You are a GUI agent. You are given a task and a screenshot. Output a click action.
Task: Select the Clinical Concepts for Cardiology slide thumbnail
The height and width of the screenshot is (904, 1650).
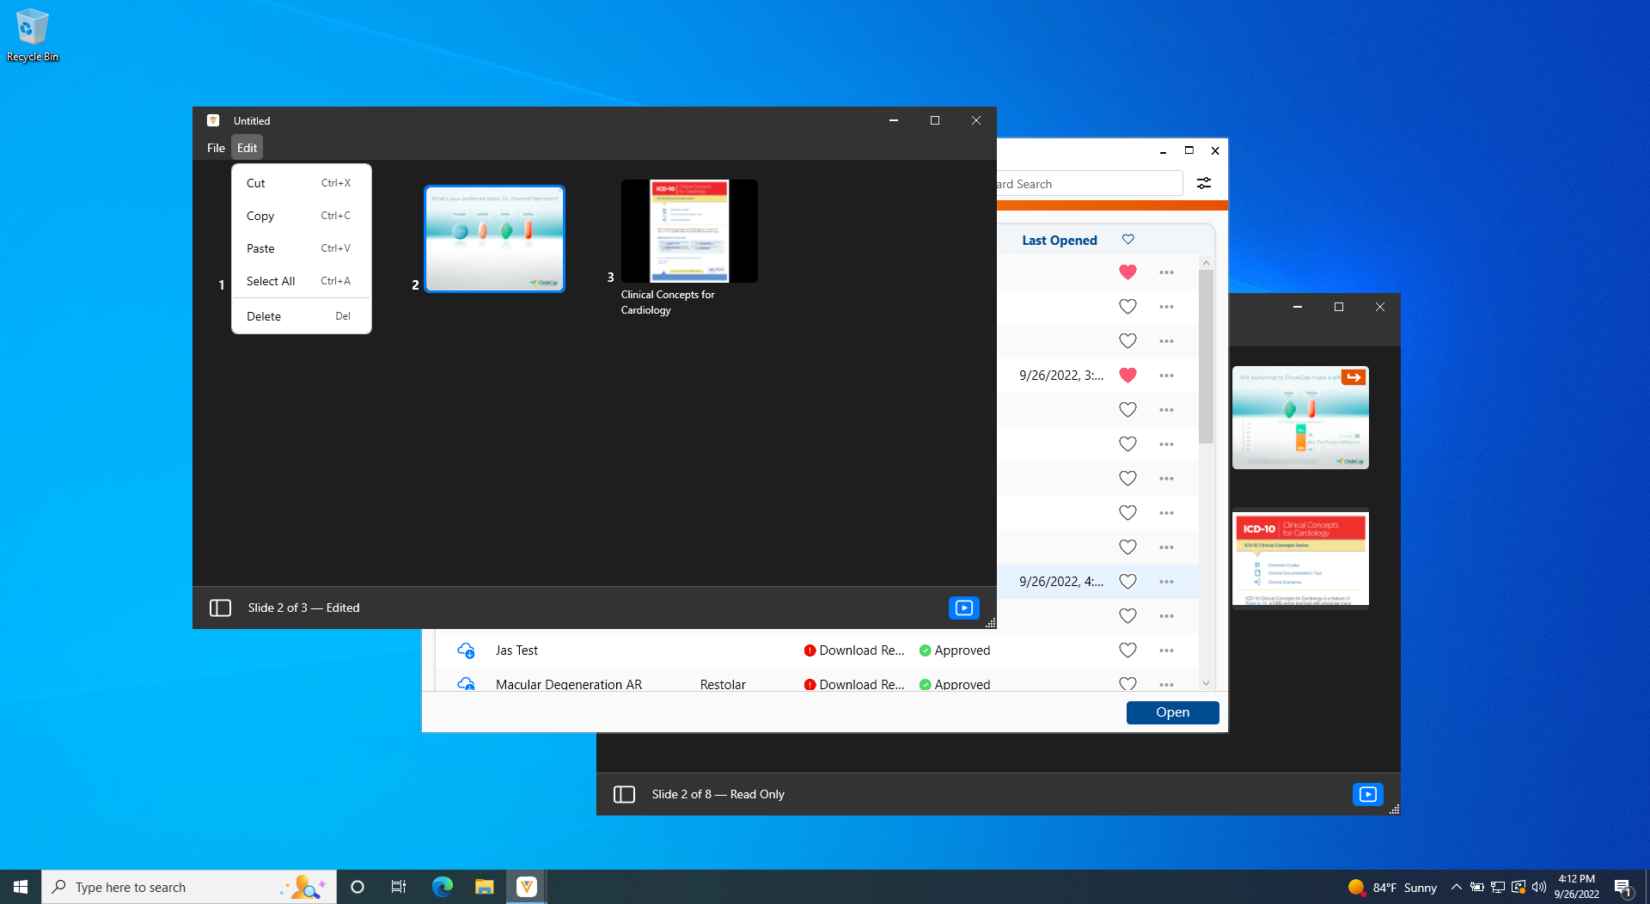689,231
